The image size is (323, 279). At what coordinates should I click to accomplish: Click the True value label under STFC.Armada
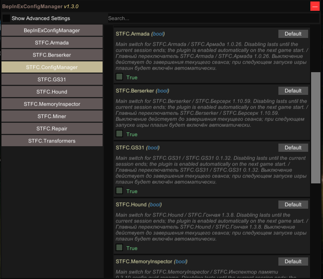(x=132, y=77)
